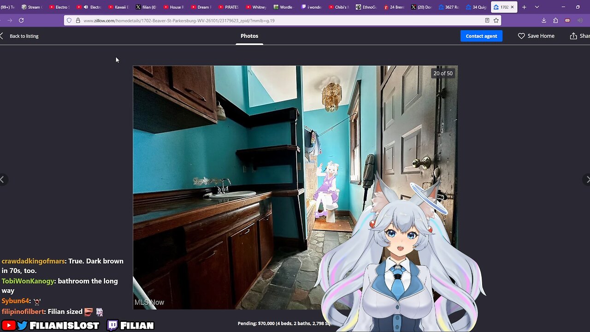
Task: Click the Pending: $70,000 listing summary
Action: click(x=284, y=323)
